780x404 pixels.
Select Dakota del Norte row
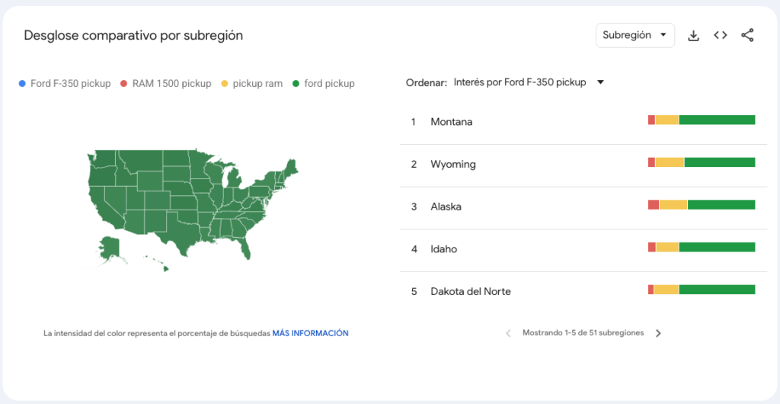470,291
